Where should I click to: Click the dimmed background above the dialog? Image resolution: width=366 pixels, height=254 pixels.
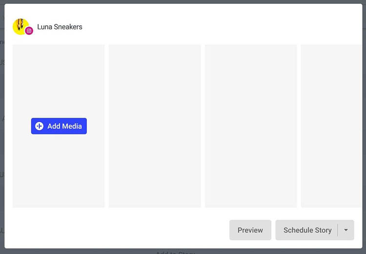click(x=183, y=1)
